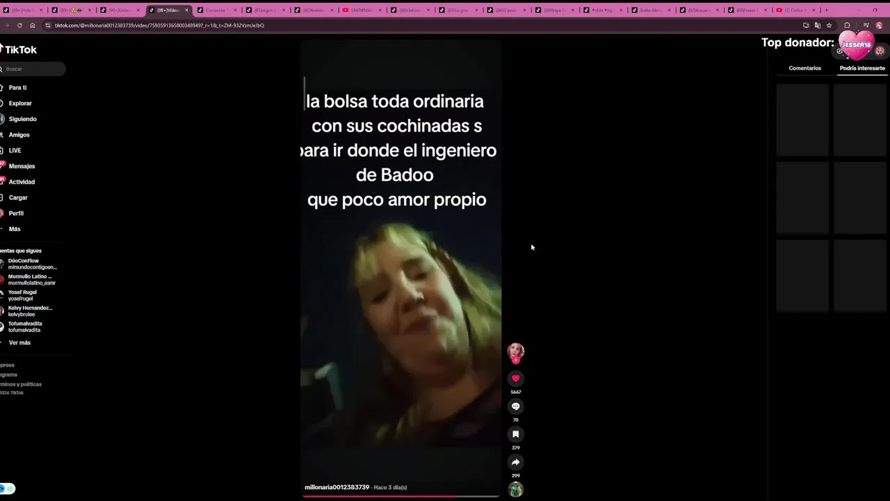Save the video with the bookmark icon
890x501 pixels.
coord(515,434)
